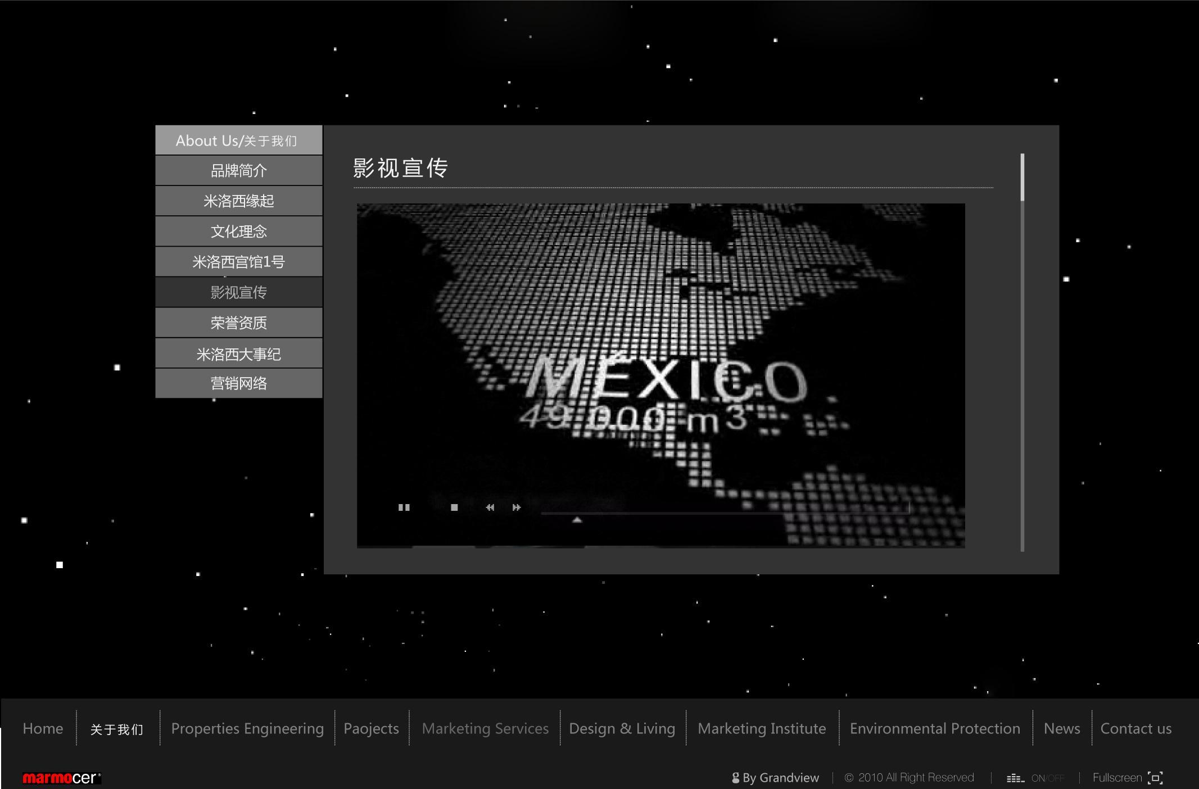Toggle the sound ON/OFF switch
Image resolution: width=1199 pixels, height=789 pixels.
(x=1047, y=778)
